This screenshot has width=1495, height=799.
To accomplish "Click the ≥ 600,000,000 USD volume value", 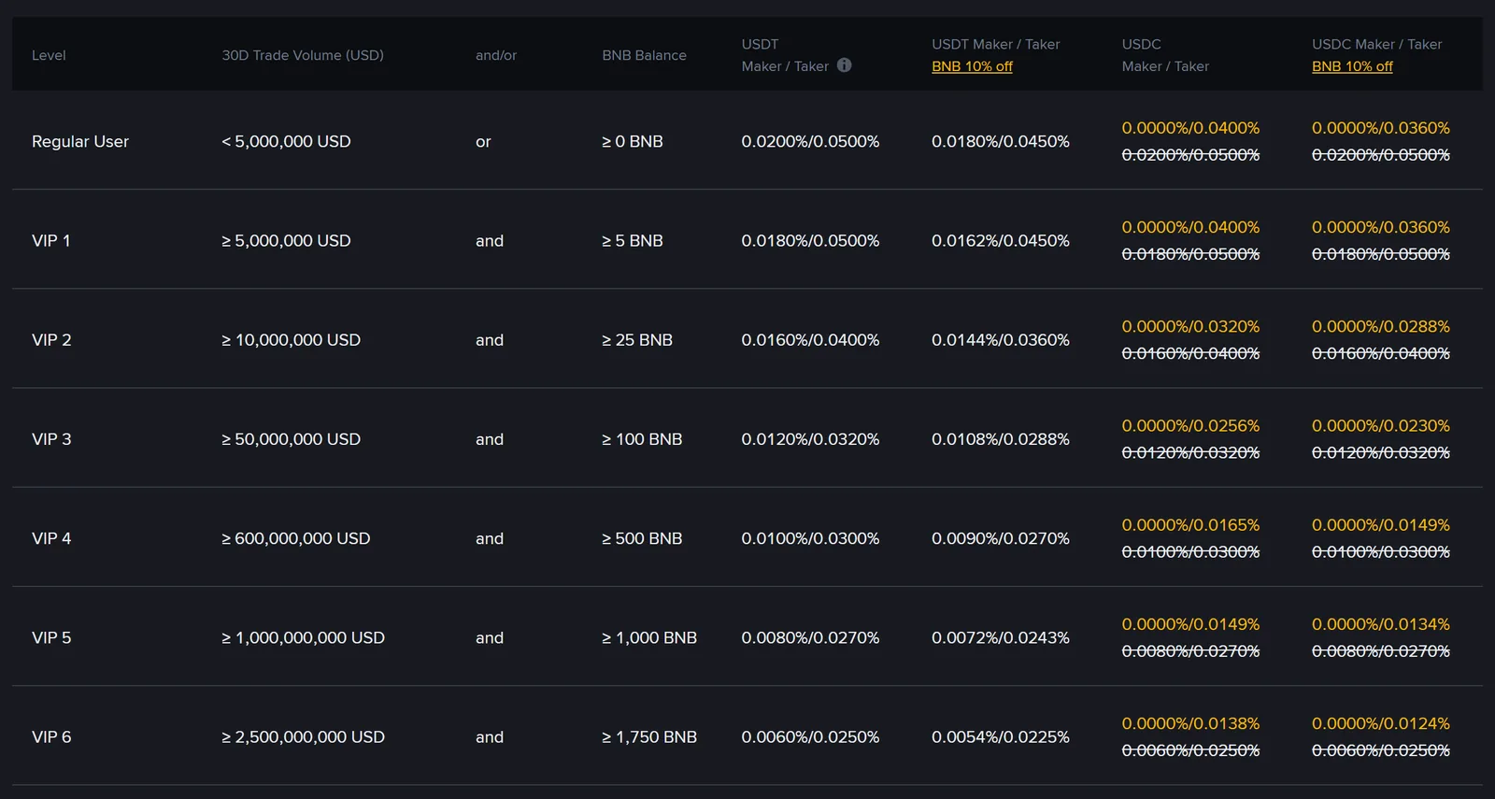I will point(295,538).
